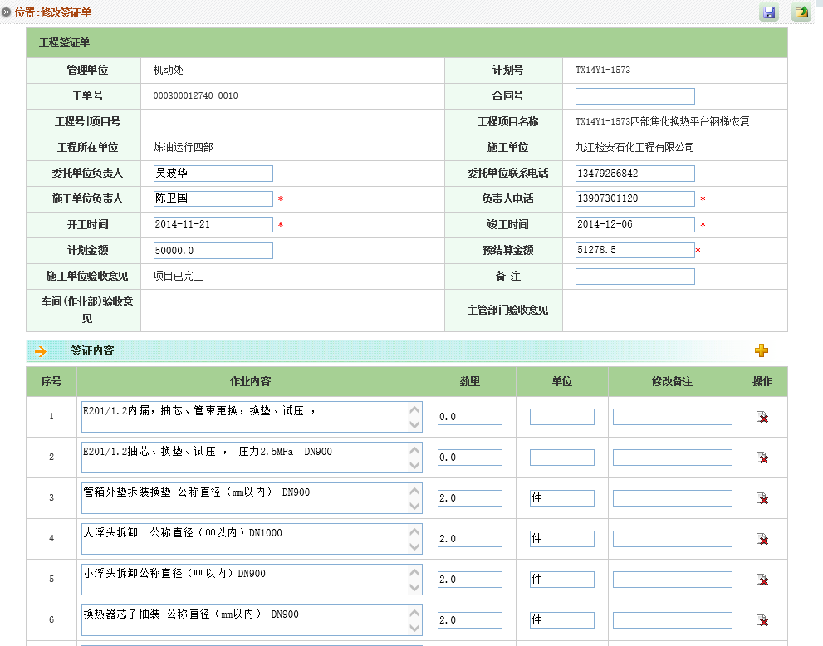Screen dimensions: 823x646
Task: Delete row 3 管箱外垫拆装换垫 entry
Action: click(762, 498)
